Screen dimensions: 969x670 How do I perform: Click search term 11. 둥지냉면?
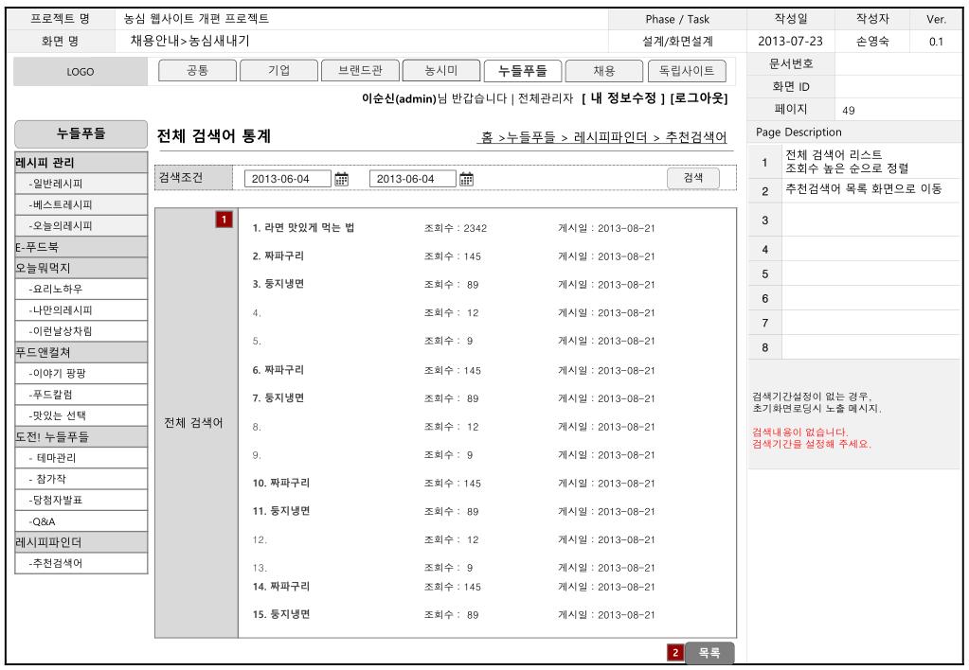tap(280, 511)
